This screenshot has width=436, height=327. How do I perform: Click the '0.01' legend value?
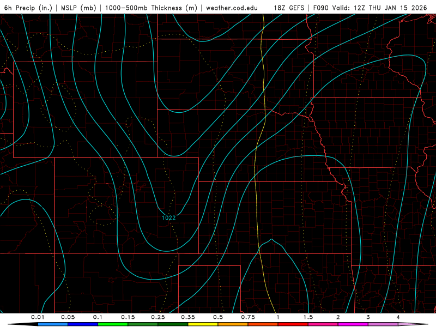point(38,317)
